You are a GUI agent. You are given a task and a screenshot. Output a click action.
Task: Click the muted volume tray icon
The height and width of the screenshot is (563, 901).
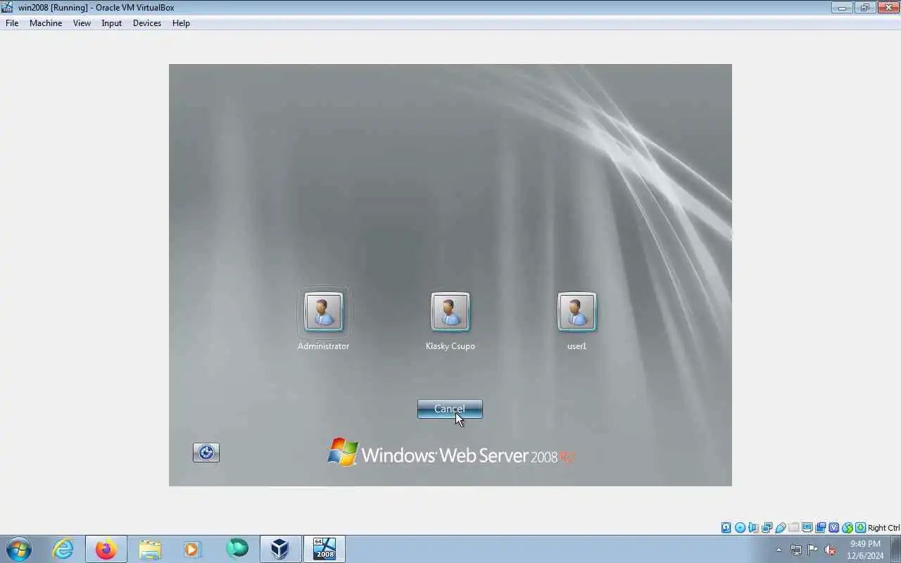[830, 550]
